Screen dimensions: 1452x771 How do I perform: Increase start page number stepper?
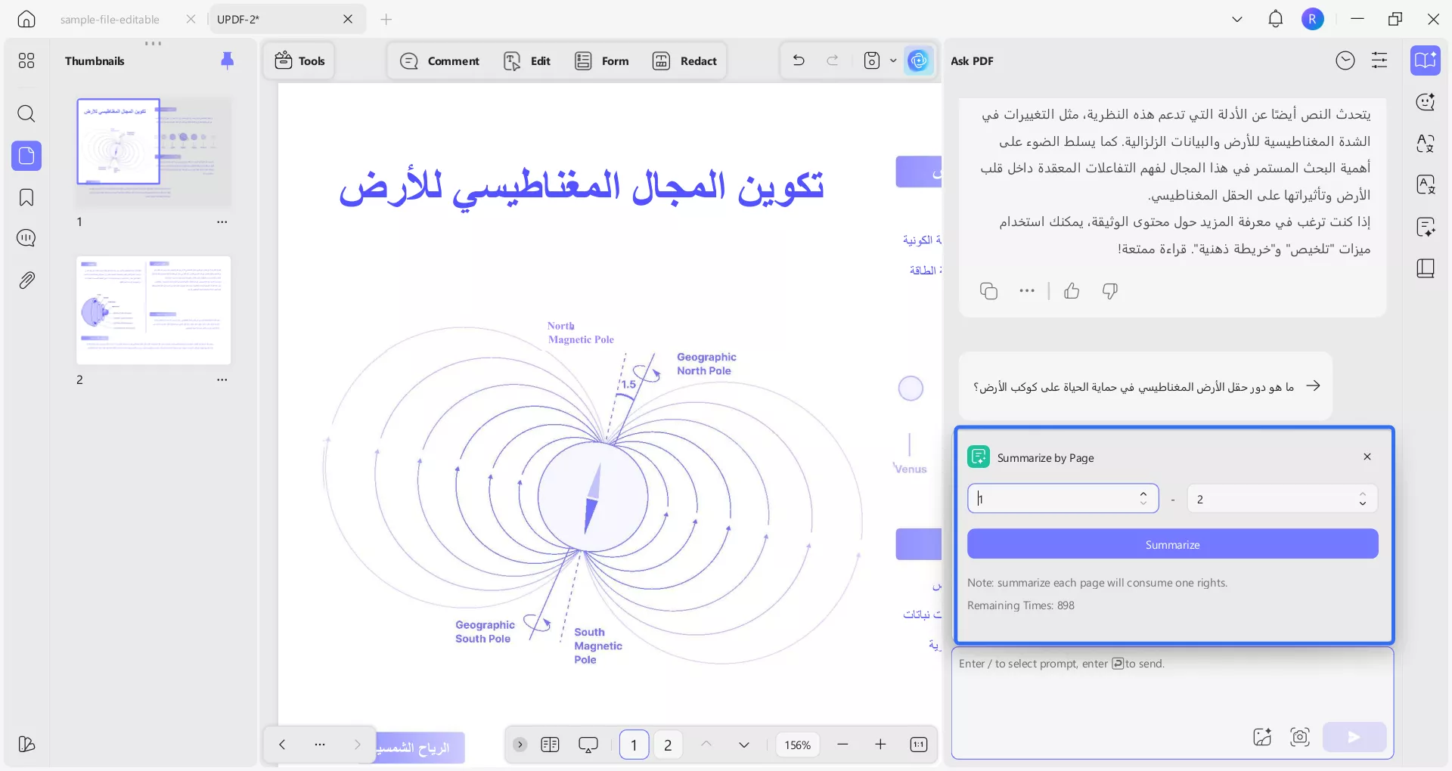1143,494
